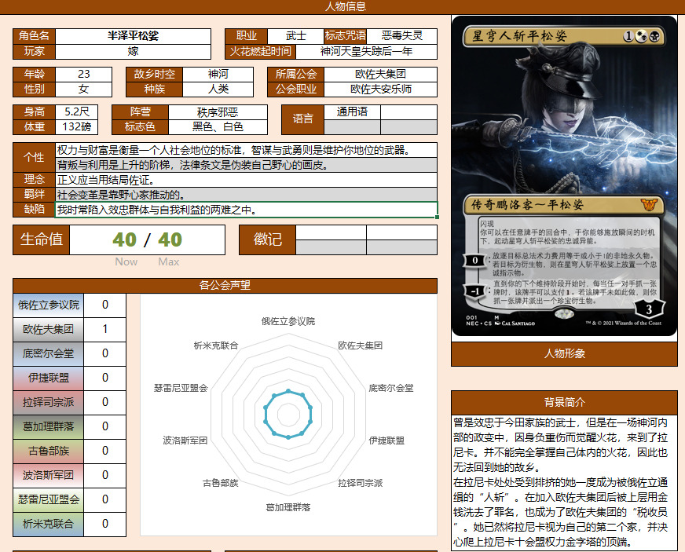Click the 理念 text 正义应当用结局佐证
685x552 pixels.
[x=247, y=180]
